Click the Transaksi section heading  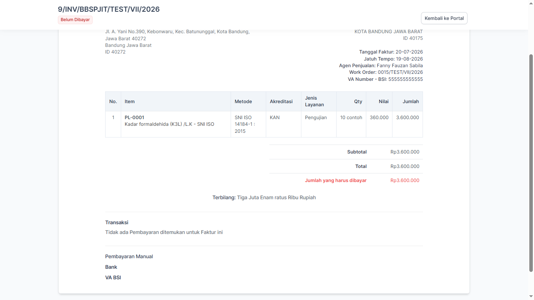pos(117,223)
